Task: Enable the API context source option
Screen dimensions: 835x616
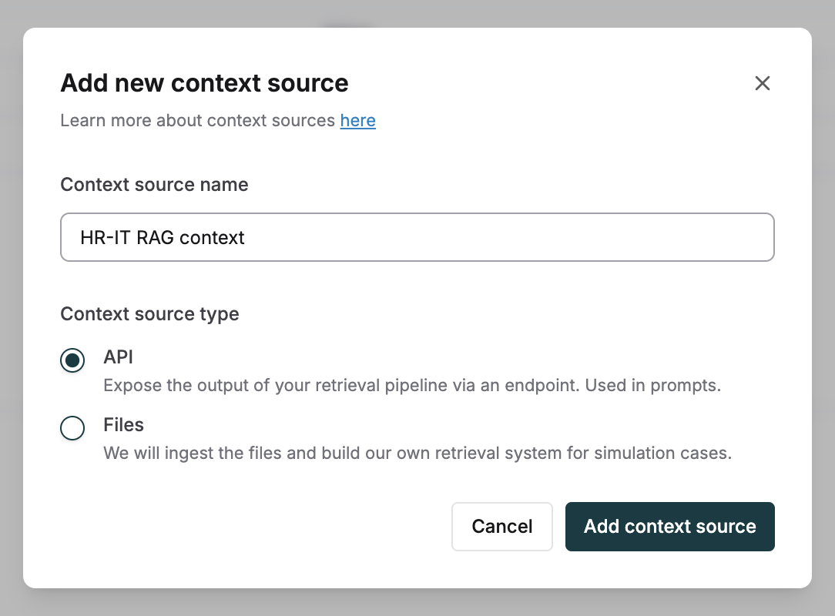Action: click(x=72, y=360)
